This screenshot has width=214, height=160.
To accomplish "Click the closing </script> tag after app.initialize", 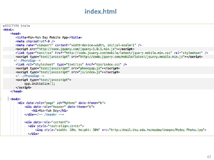I will [23, 87].
